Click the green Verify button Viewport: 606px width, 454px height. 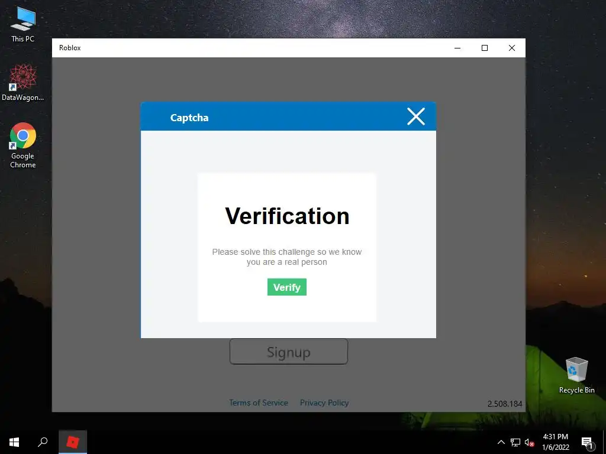[x=287, y=287]
